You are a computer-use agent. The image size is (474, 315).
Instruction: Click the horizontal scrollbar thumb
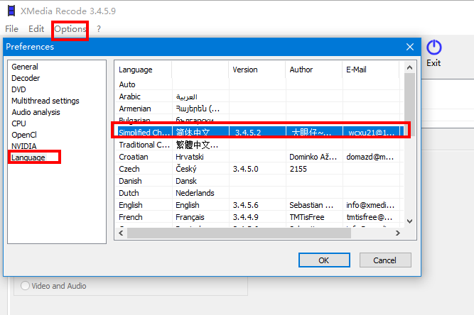[239, 233]
